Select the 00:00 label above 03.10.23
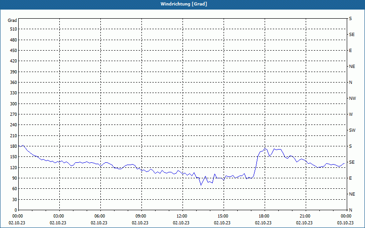365x228 pixels. 346,216
